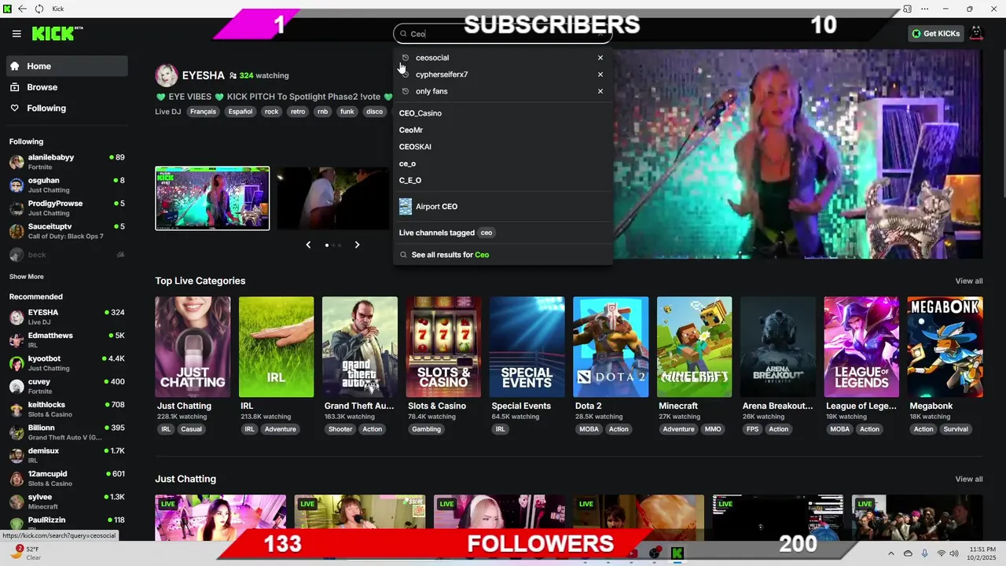Remove cypherseiferx7 from recent searches

point(600,75)
